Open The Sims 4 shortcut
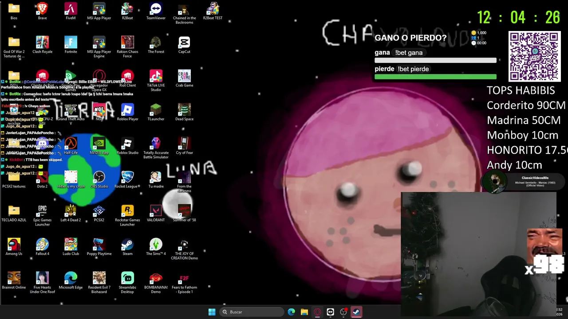This screenshot has height=319, width=568. (156, 247)
